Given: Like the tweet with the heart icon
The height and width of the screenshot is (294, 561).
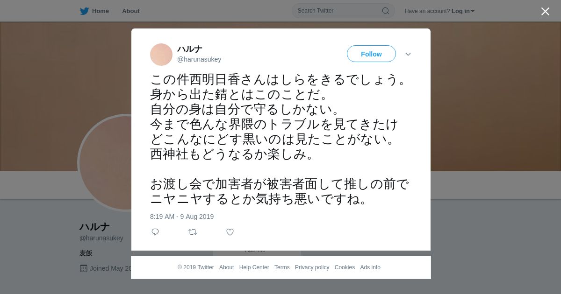Looking at the screenshot, I should 230,232.
